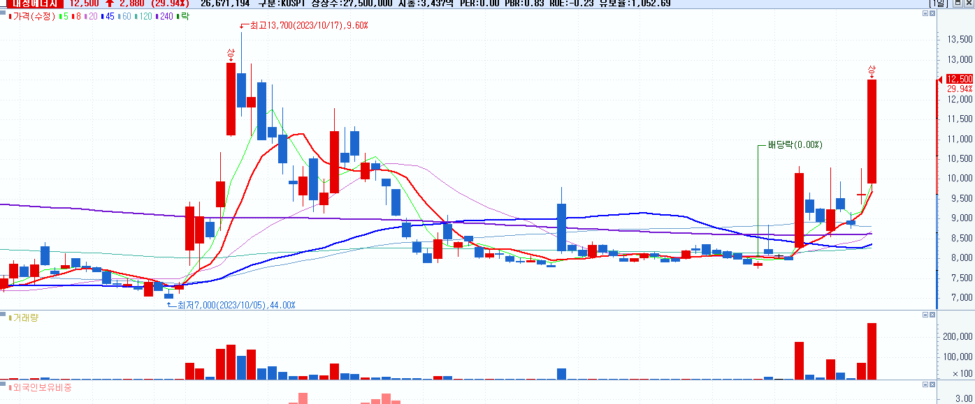Viewport: 975px width, 404px height.
Task: Select the 45-day moving average legend
Action: [x=109, y=15]
